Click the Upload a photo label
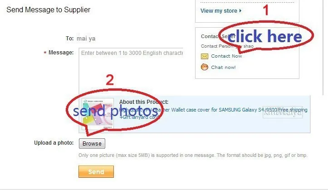 coord(54,143)
